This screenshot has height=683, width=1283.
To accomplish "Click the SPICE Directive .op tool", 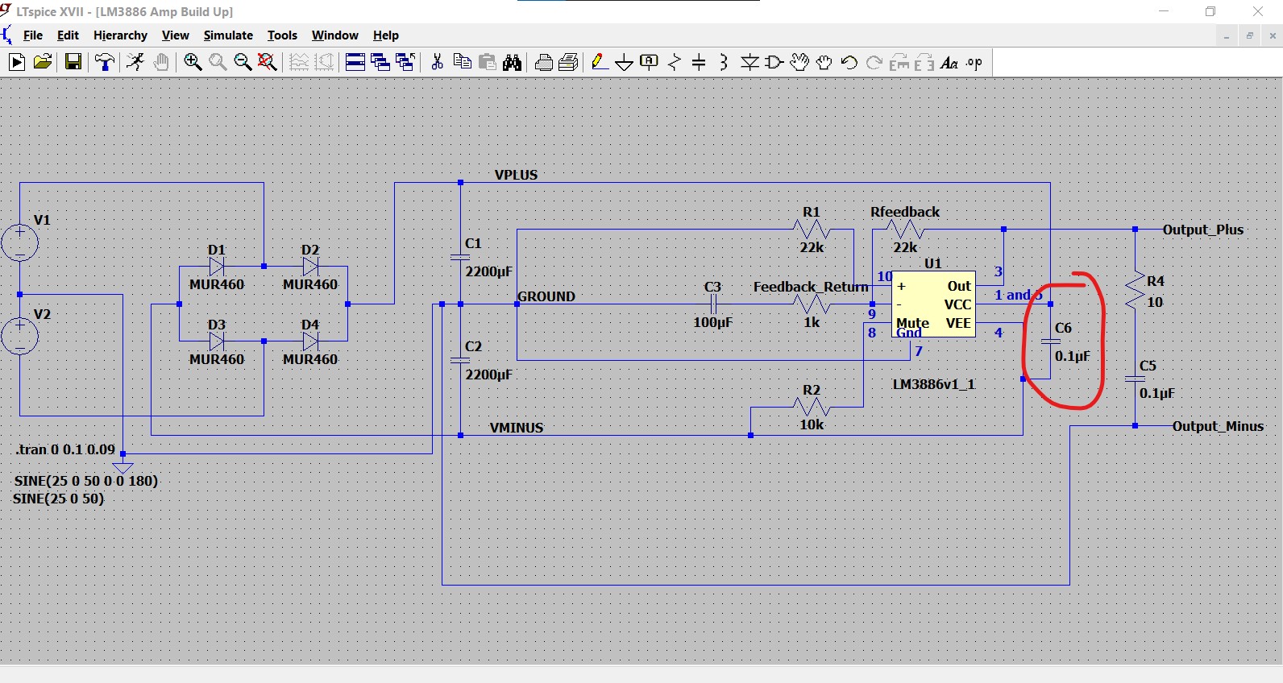I will 974,63.
